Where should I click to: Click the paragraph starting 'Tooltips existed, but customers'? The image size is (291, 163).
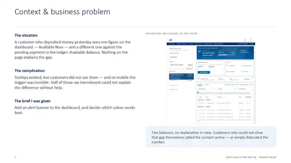75,82
